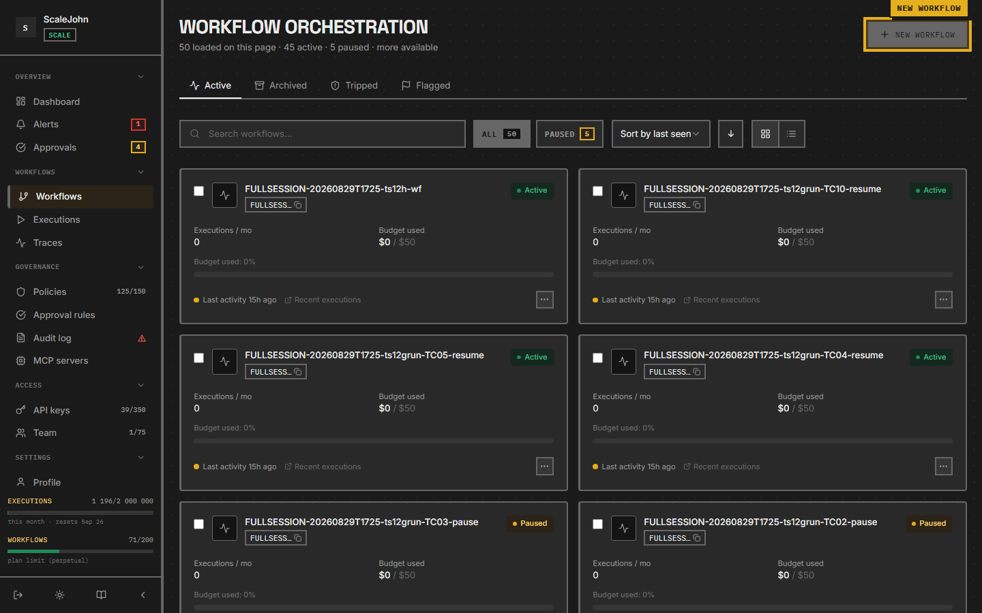
Task: Click the SCALE plan badge
Action: point(59,35)
